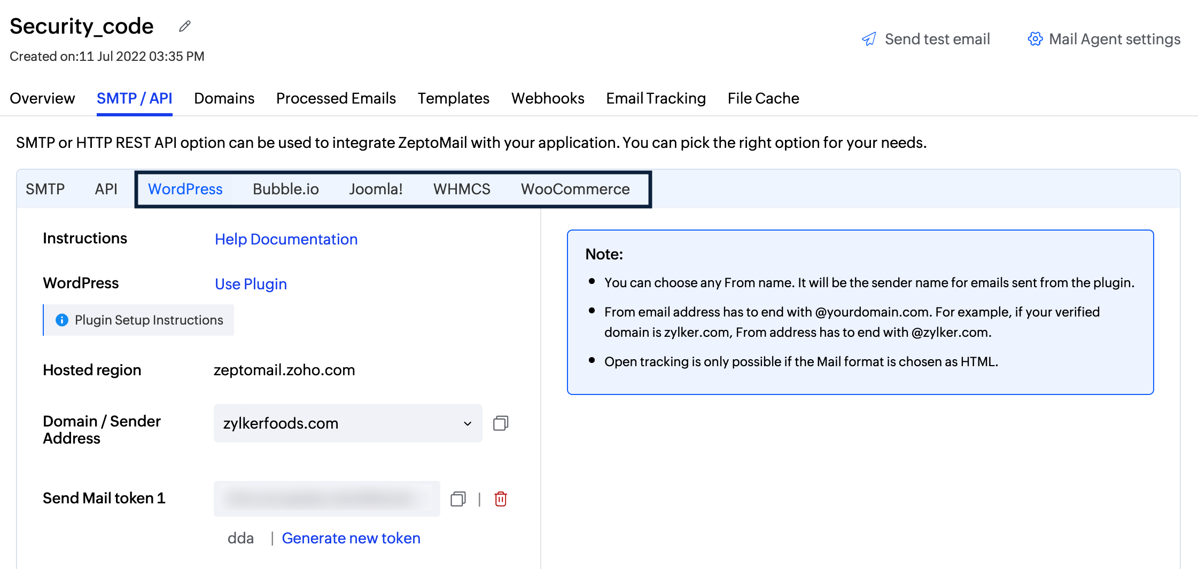Switch to the WHMCS integration tab
This screenshot has height=569, width=1198.
(x=462, y=189)
